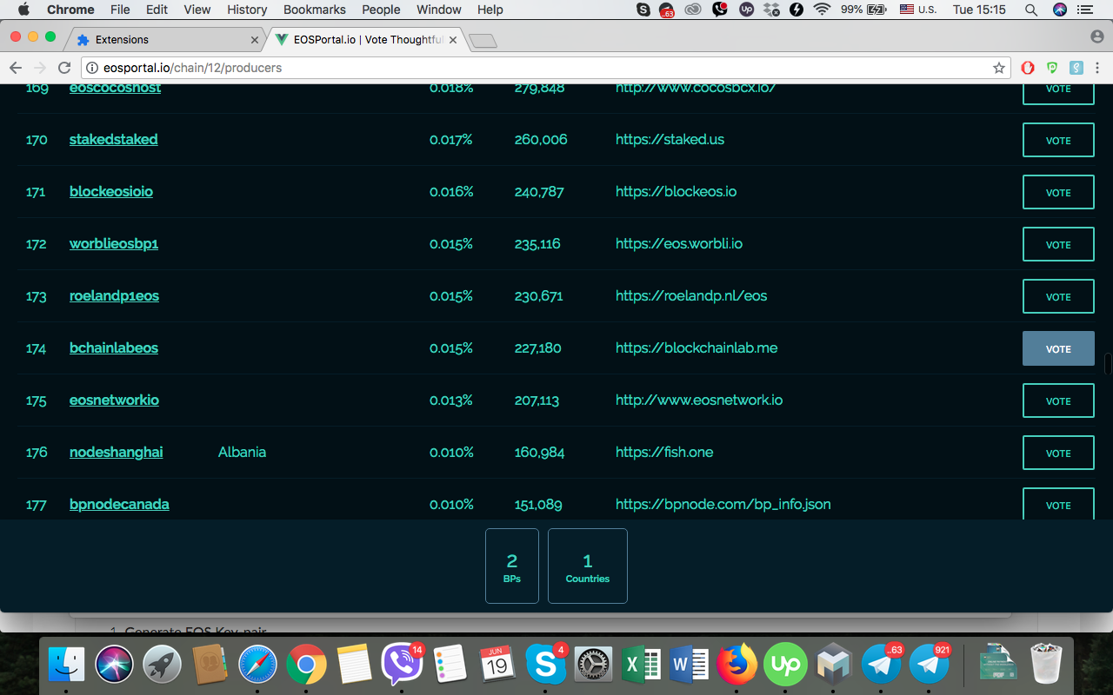Vote for worblieosbp1
1113x695 pixels.
pos(1058,244)
